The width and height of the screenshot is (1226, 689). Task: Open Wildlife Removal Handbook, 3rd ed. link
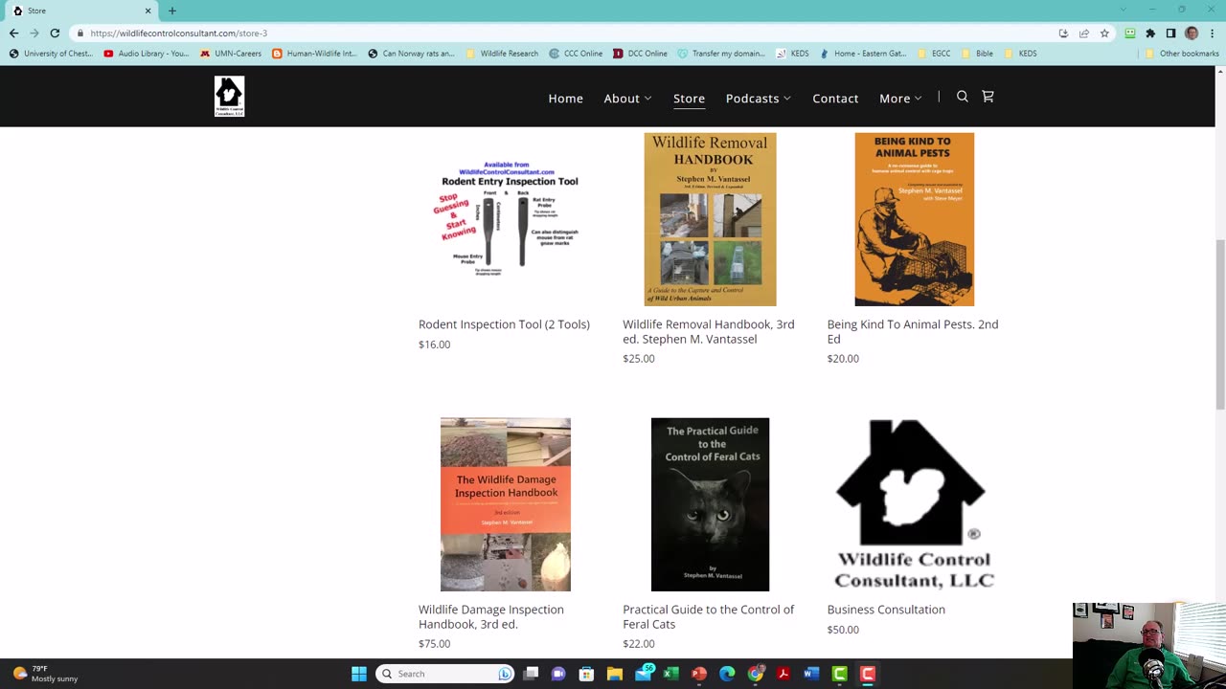tap(709, 331)
